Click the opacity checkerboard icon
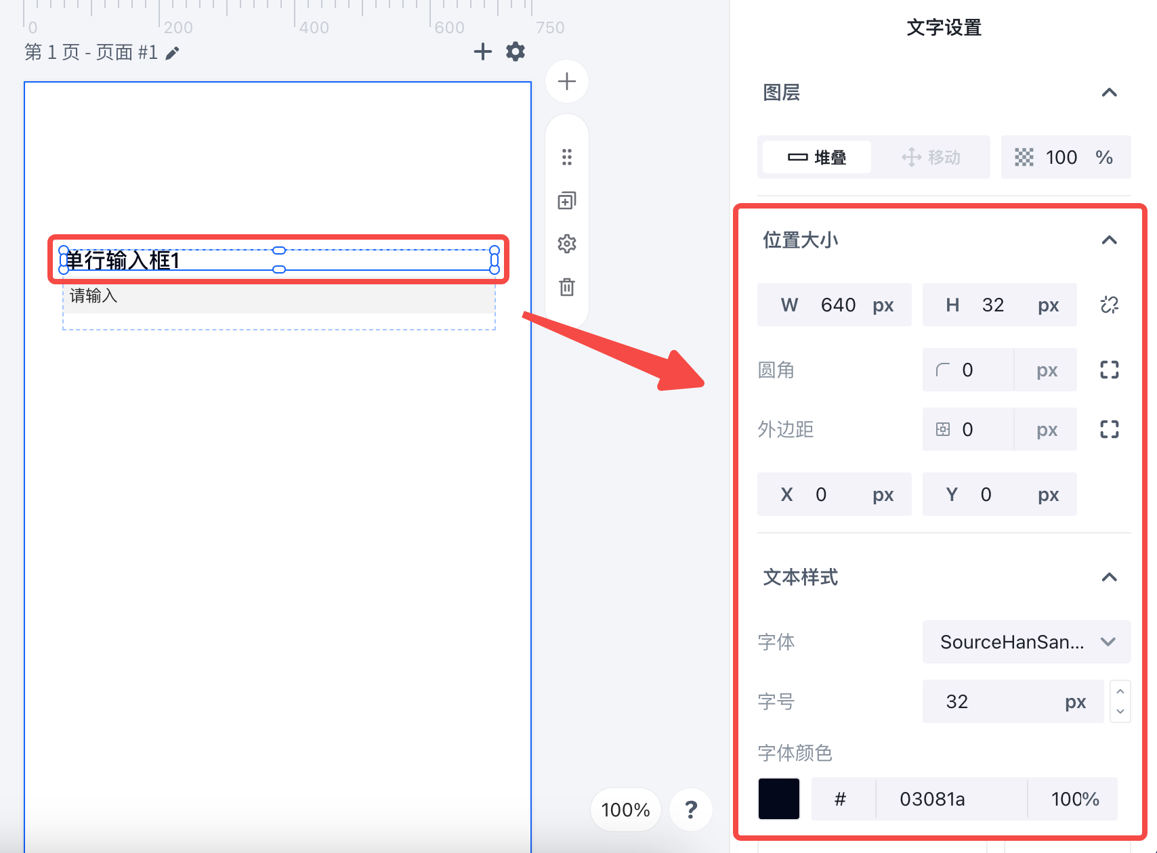Screen dimensions: 1157x853 (1024, 158)
